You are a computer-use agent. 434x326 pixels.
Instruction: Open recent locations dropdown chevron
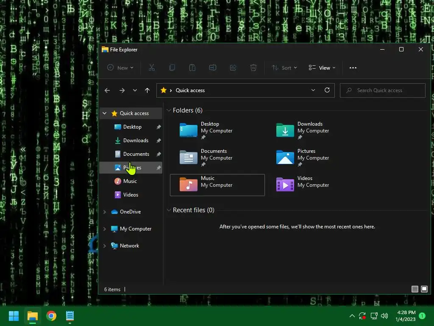pyautogui.click(x=135, y=90)
